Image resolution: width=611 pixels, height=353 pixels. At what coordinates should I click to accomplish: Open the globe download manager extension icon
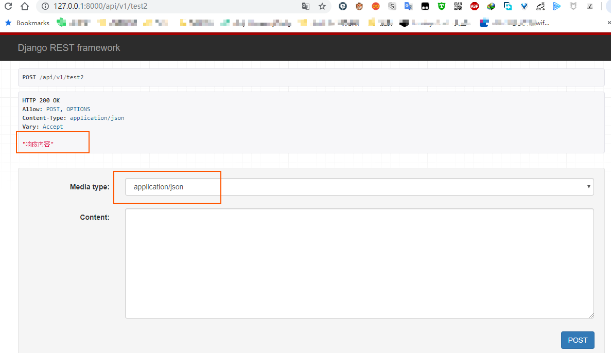point(491,6)
